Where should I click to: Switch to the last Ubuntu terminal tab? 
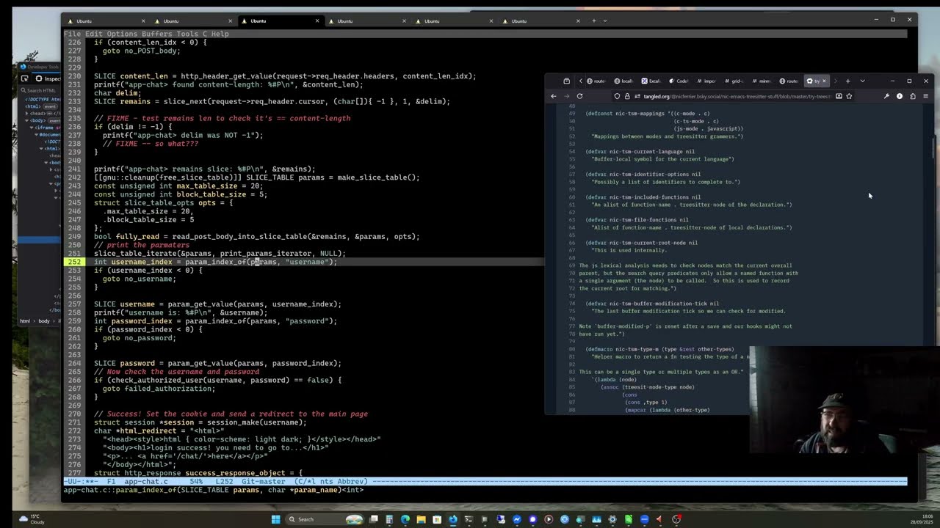click(x=540, y=21)
